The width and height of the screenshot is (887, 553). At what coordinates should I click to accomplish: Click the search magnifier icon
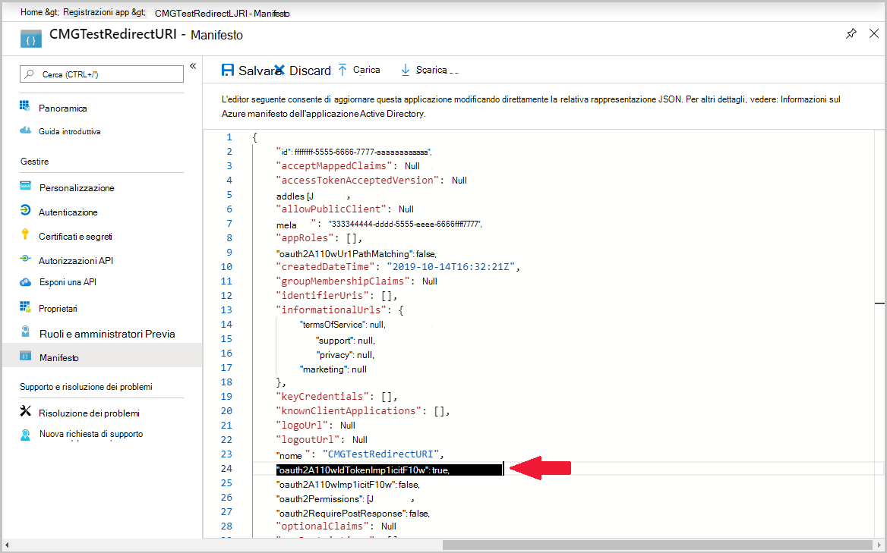29,74
